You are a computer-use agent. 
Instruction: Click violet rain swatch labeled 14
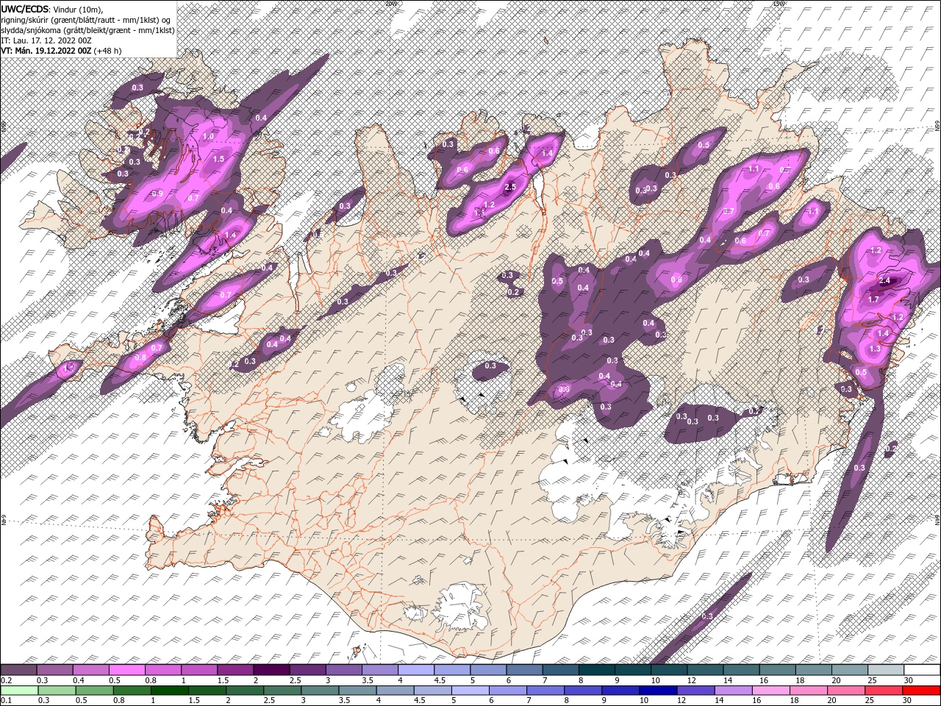click(x=733, y=691)
